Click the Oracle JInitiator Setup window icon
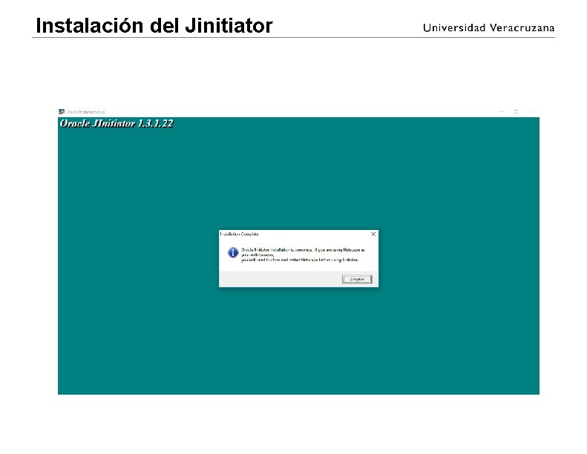587x454 pixels. (62, 111)
